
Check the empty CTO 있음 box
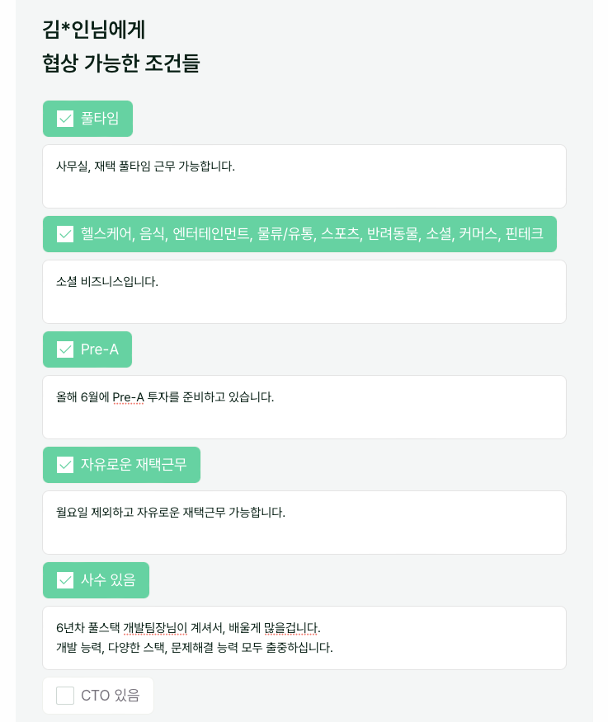click(65, 696)
